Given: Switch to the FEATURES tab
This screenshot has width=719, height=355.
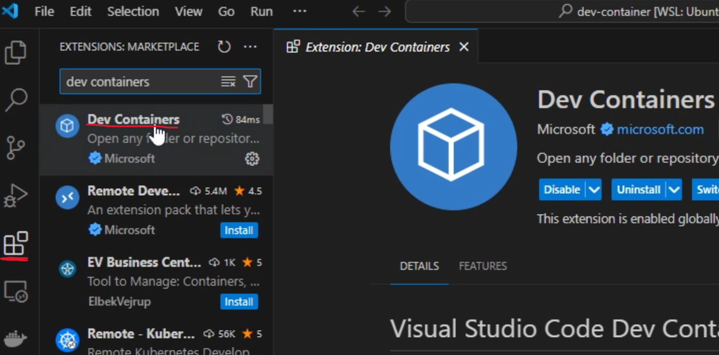Looking at the screenshot, I should pyautogui.click(x=483, y=266).
